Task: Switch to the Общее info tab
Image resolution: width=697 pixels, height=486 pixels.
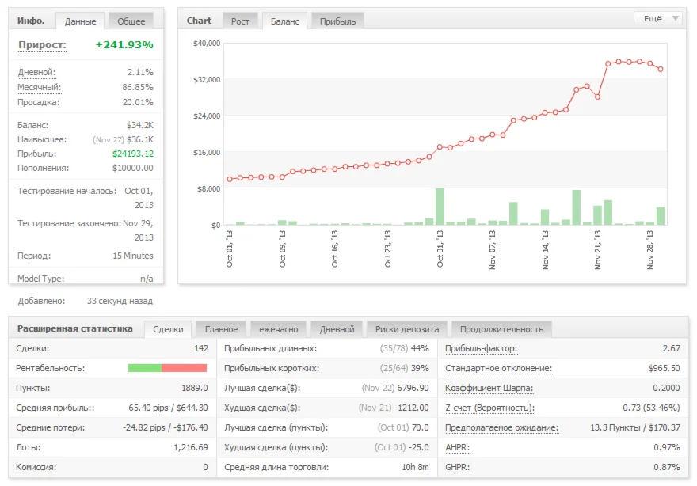Action: 131,21
